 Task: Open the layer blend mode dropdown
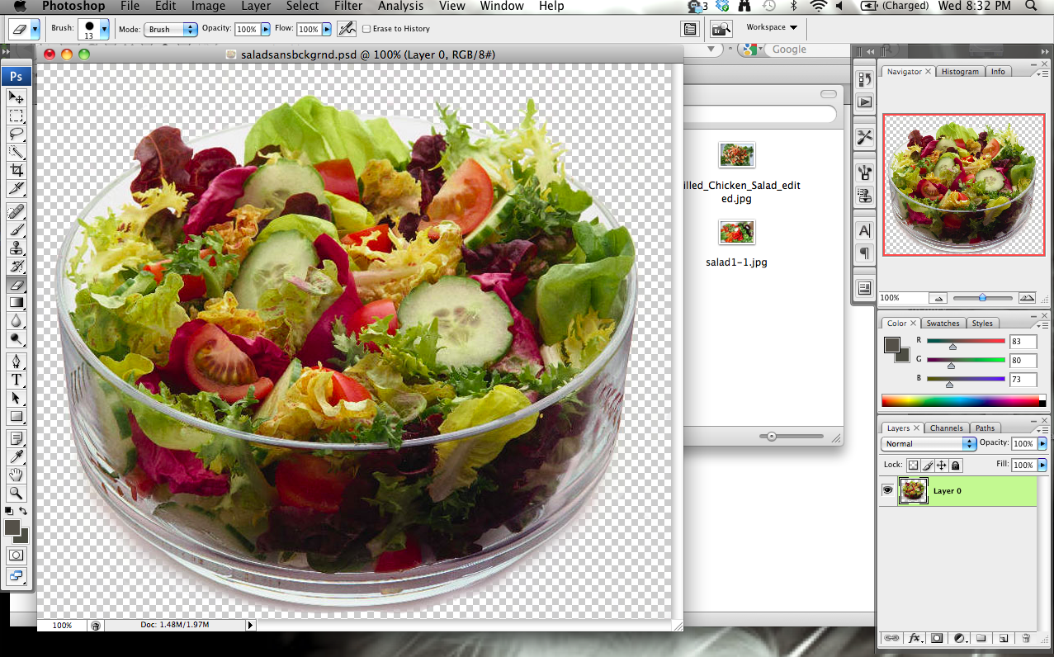click(929, 444)
